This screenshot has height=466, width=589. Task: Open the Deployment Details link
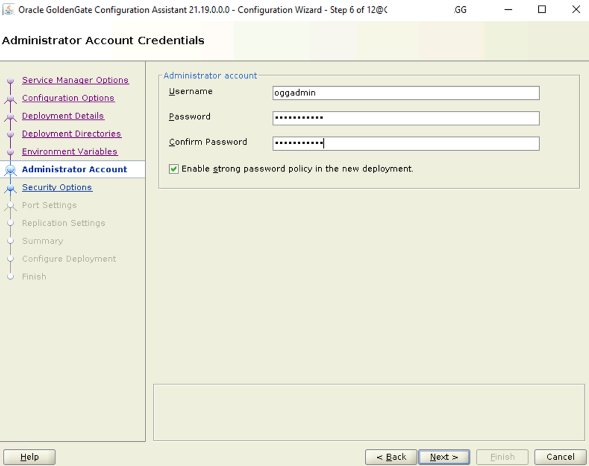tap(63, 115)
